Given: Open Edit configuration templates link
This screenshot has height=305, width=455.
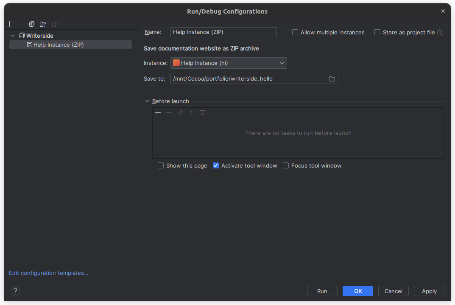Looking at the screenshot, I should (49, 273).
